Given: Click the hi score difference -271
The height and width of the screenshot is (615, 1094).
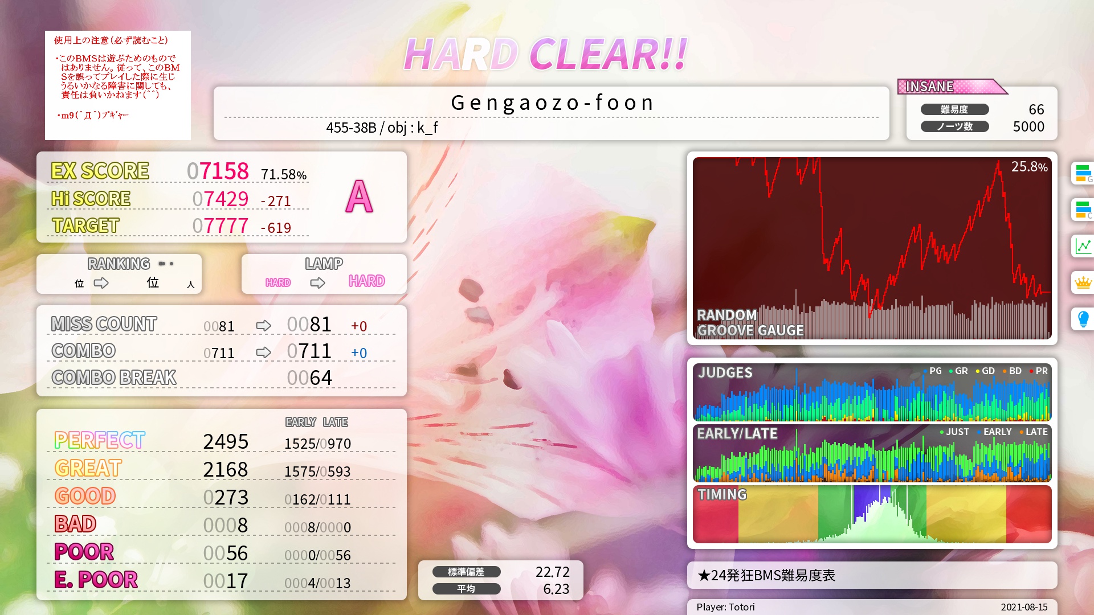Looking at the screenshot, I should tap(276, 201).
